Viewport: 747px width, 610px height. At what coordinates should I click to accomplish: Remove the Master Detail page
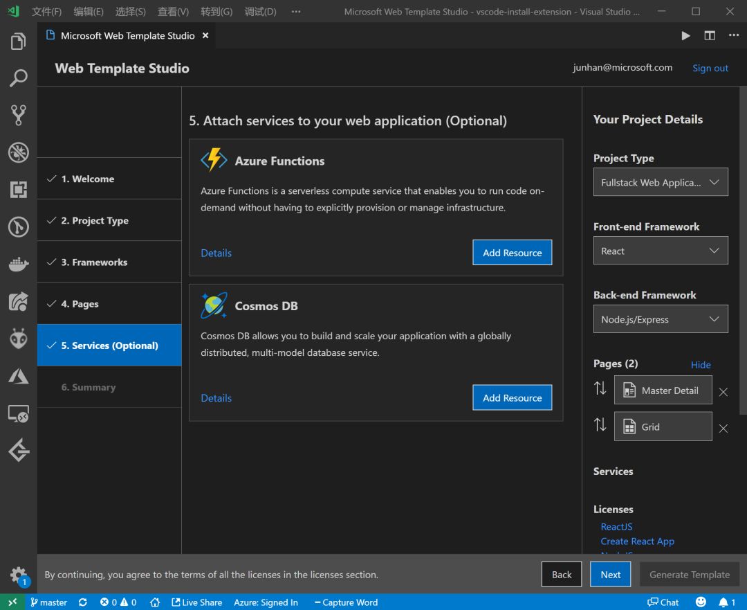pos(723,392)
